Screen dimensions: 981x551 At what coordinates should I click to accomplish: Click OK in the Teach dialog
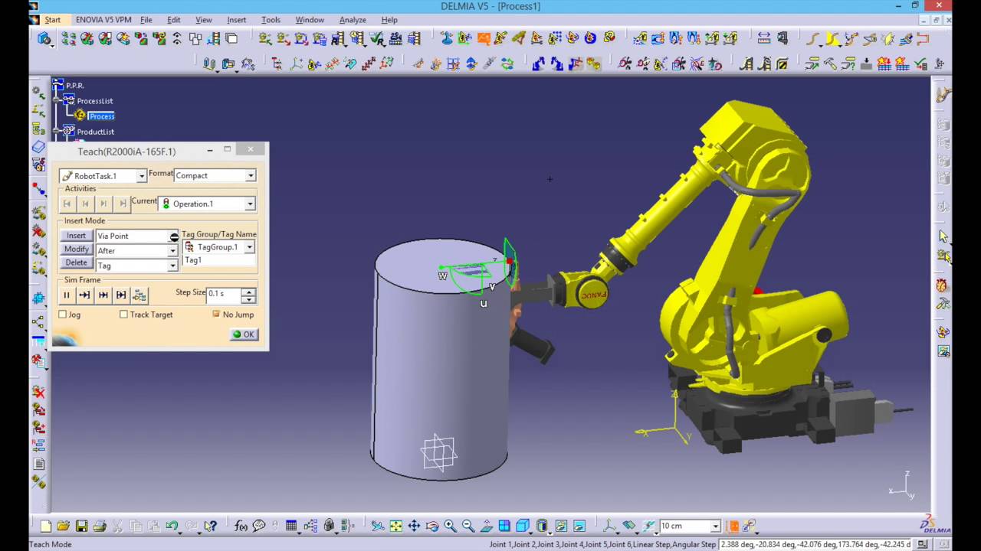click(244, 334)
